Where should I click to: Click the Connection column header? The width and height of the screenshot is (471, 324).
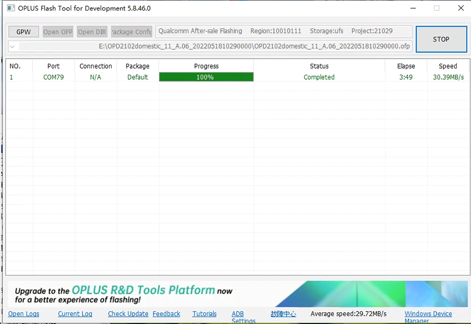(x=96, y=66)
